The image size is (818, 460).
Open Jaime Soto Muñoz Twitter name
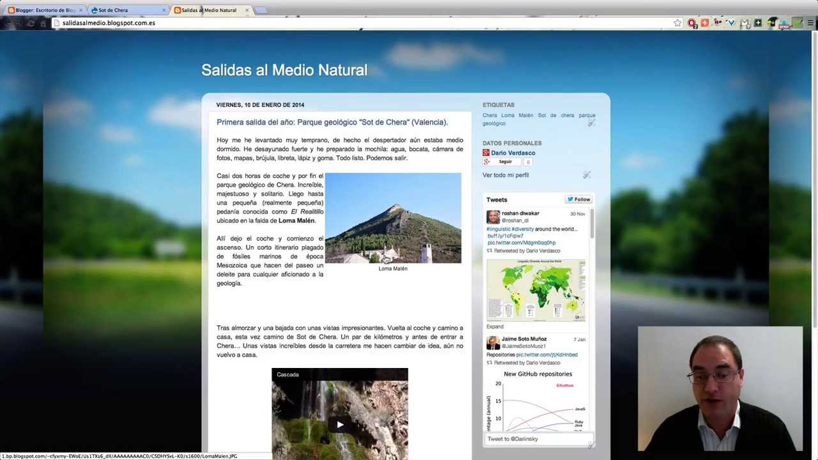[524, 339]
